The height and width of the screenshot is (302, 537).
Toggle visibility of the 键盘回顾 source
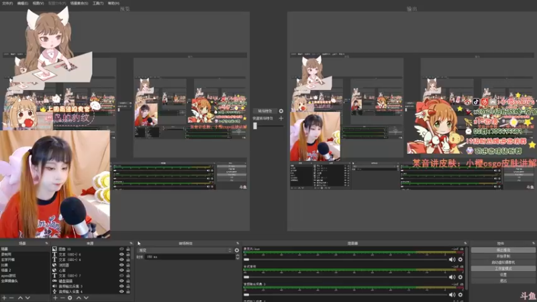point(121,281)
